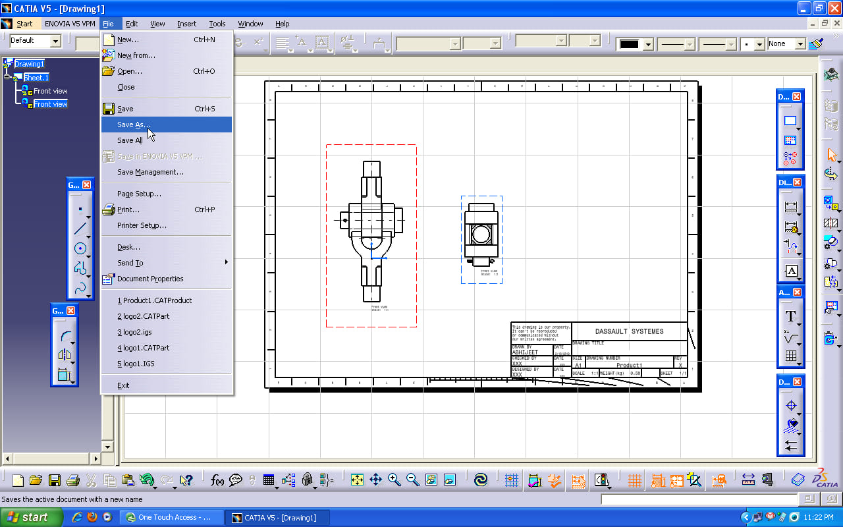Click the Table tool icon
The image size is (843, 527).
790,356
